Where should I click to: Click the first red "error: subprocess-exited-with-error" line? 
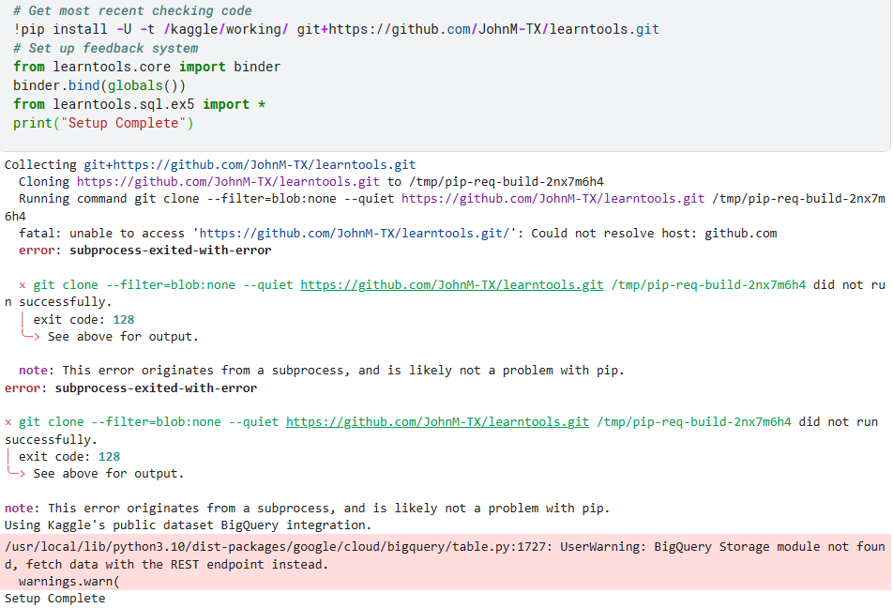(144, 251)
